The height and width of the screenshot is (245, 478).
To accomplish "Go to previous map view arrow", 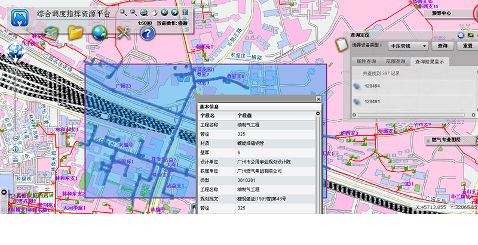I will (164, 11).
